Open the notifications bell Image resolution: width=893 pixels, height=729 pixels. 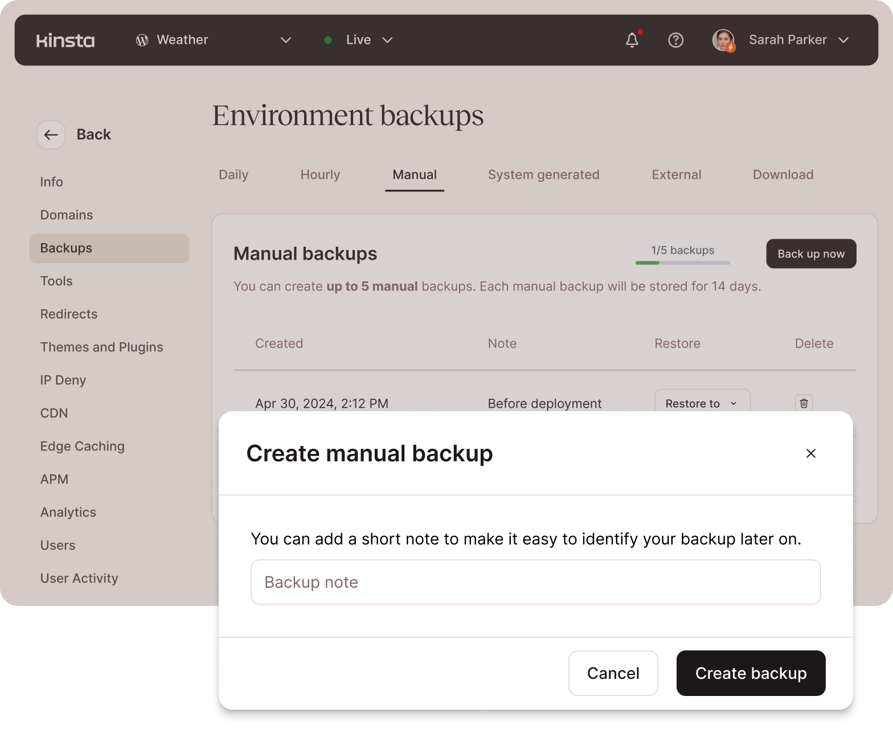tap(632, 40)
